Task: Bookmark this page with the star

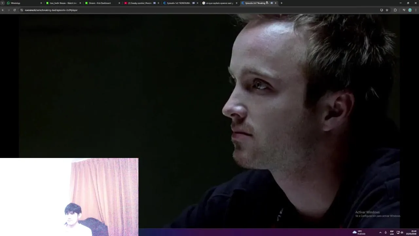Action: tap(387, 10)
